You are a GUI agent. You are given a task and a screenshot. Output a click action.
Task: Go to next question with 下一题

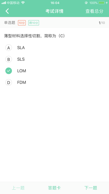[x=91, y=188]
